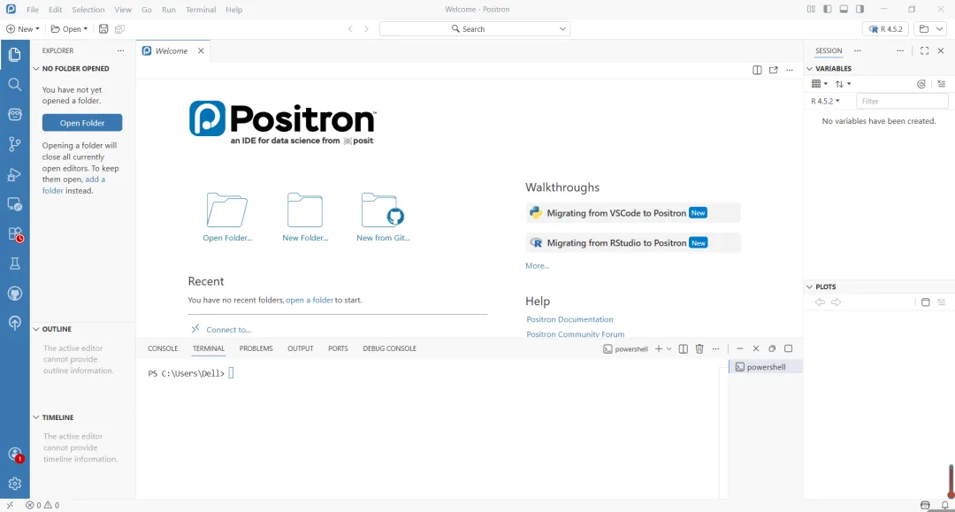Click the Save file icon in toolbar

pos(103,28)
